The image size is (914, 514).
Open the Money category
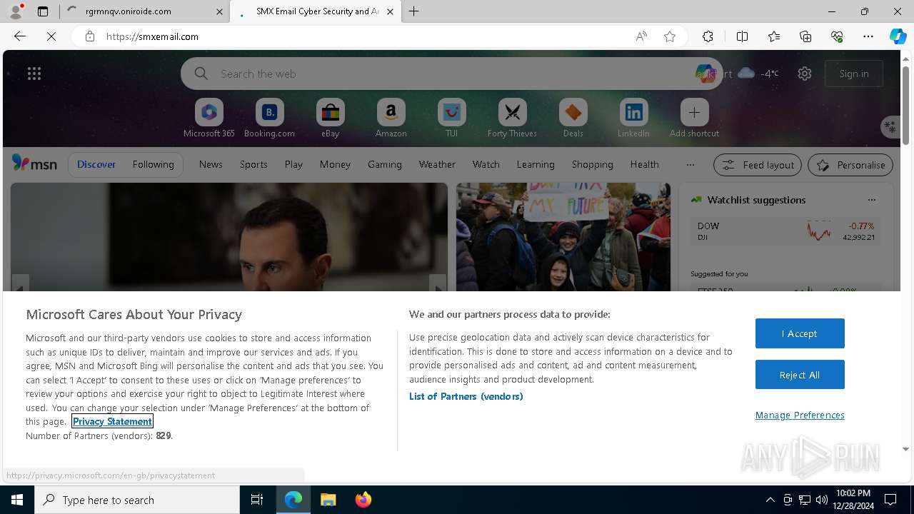coord(335,164)
